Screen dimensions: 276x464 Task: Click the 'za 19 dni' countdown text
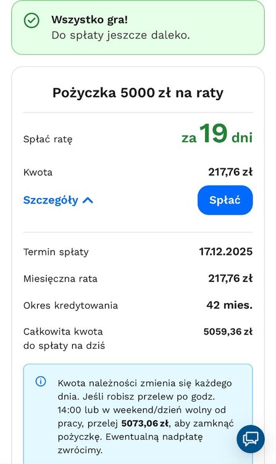217,134
